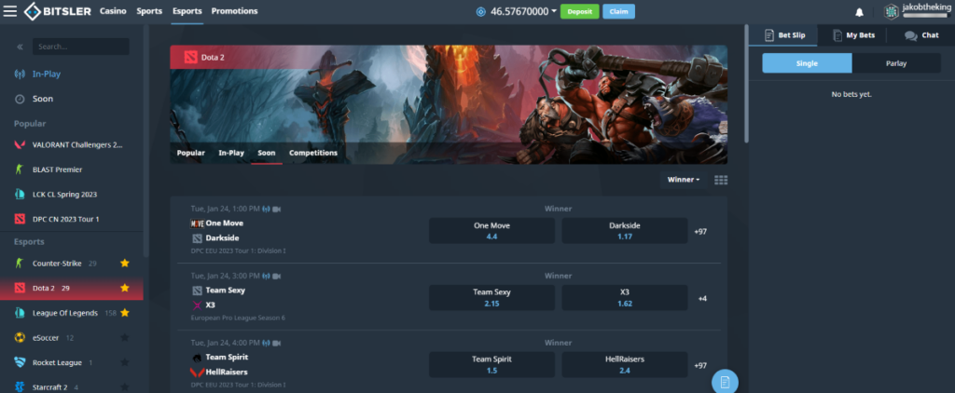Open jakobtheking profile avatar

tap(892, 11)
